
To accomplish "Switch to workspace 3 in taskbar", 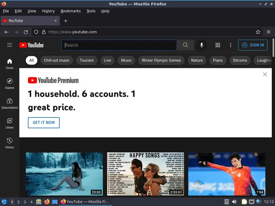I will click(x=25, y=202).
